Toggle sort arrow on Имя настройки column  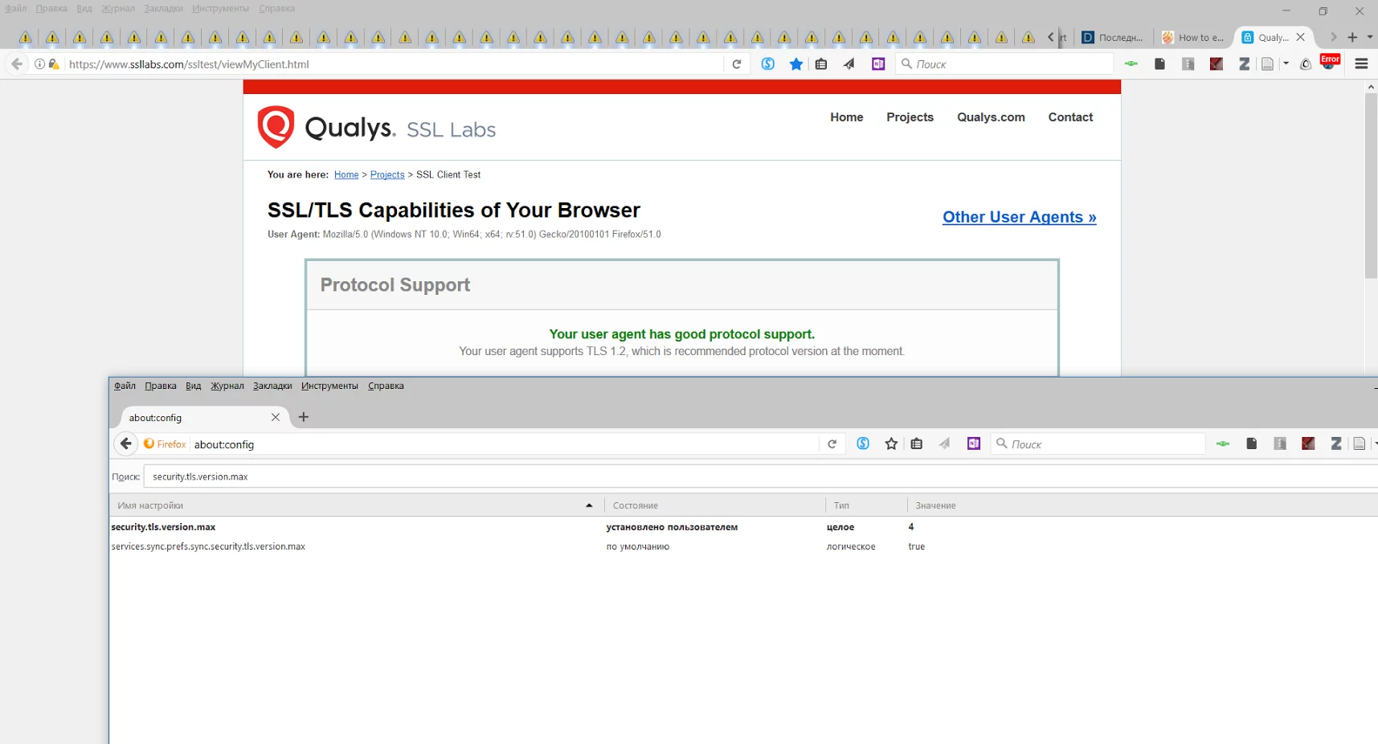click(x=589, y=505)
